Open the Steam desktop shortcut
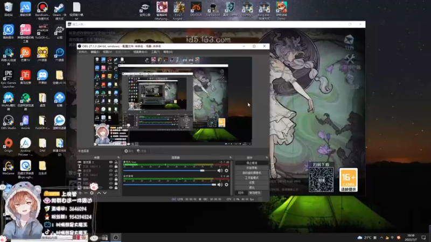The width and height of the screenshot is (431, 242). (x=59, y=11)
